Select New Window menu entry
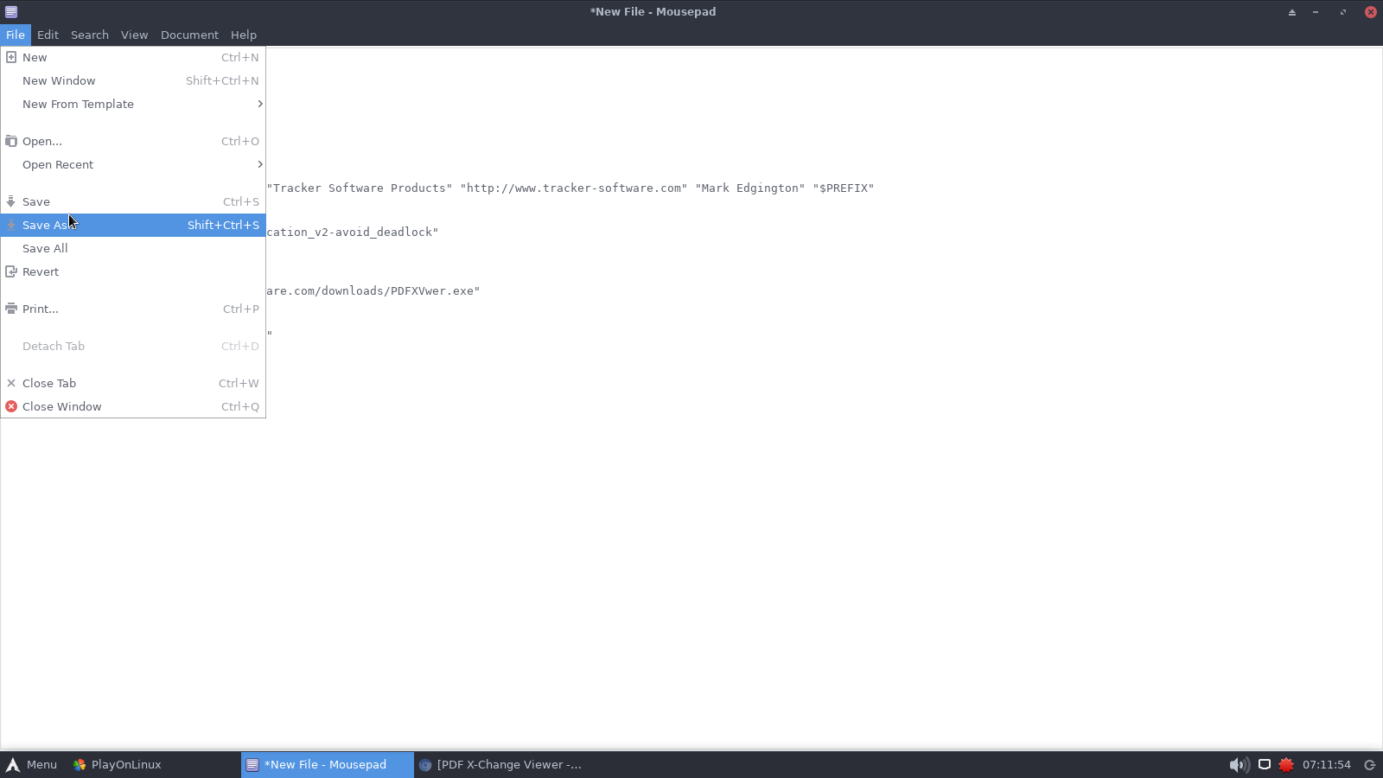Viewport: 1383px width, 778px height. 133,80
